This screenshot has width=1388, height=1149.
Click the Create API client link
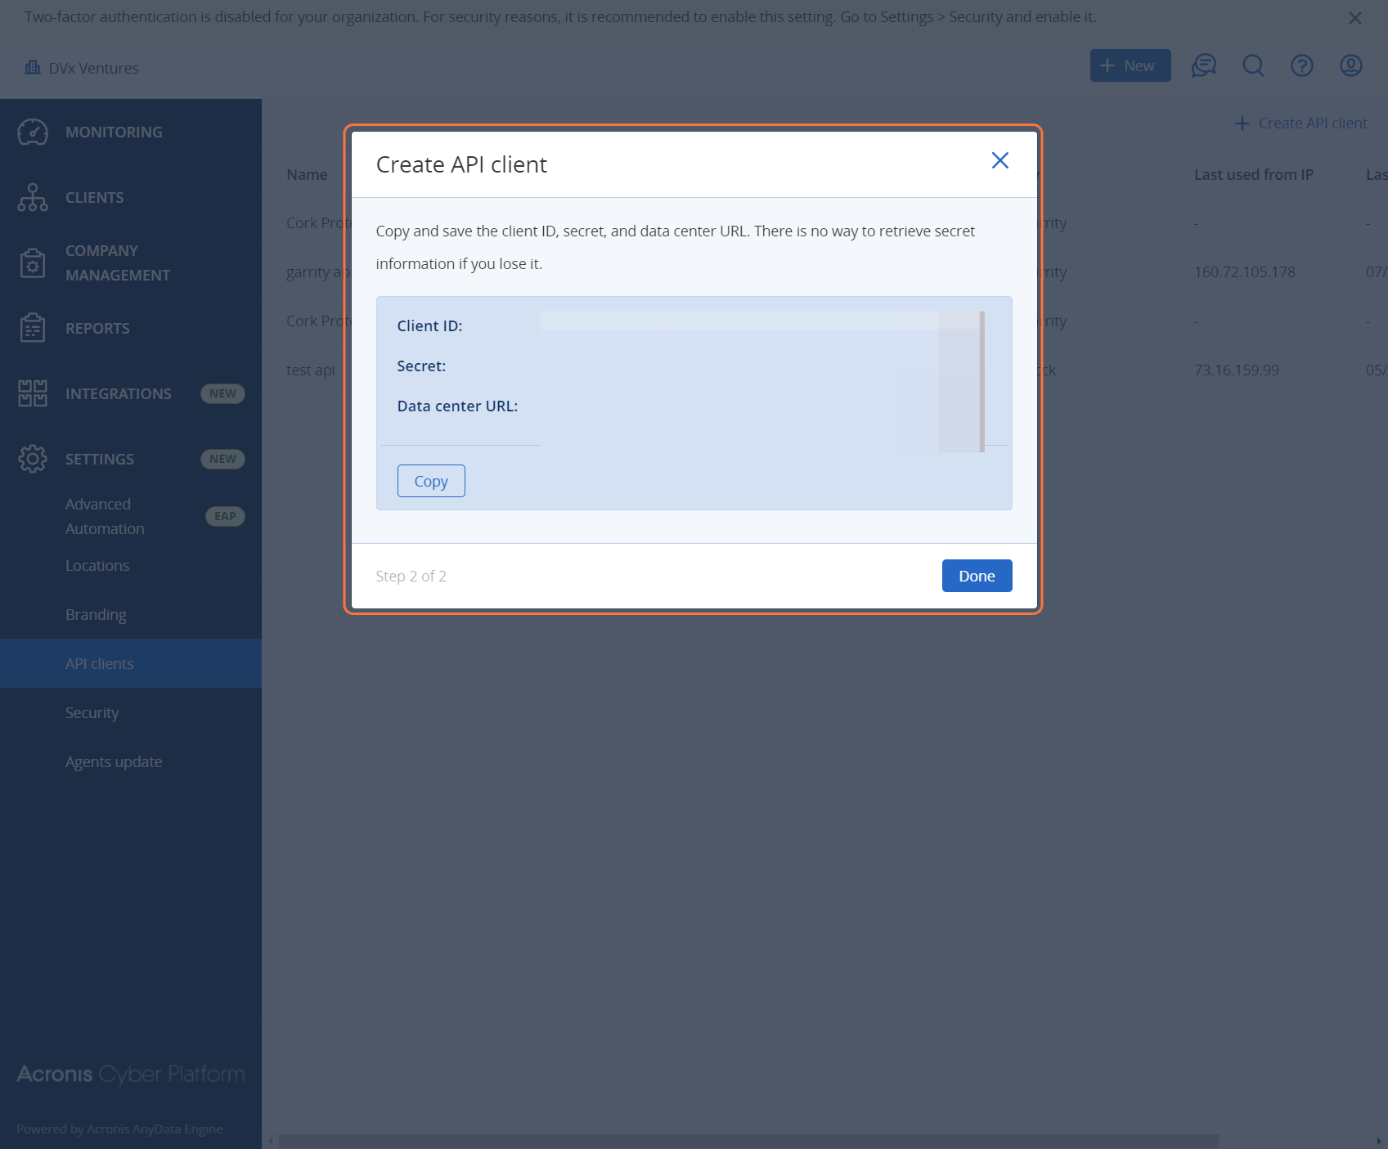pos(1301,123)
